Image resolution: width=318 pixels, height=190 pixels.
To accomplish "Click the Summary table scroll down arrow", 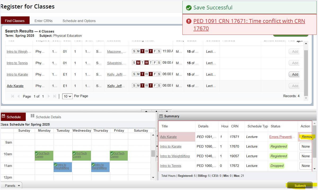I will tap(315, 169).
